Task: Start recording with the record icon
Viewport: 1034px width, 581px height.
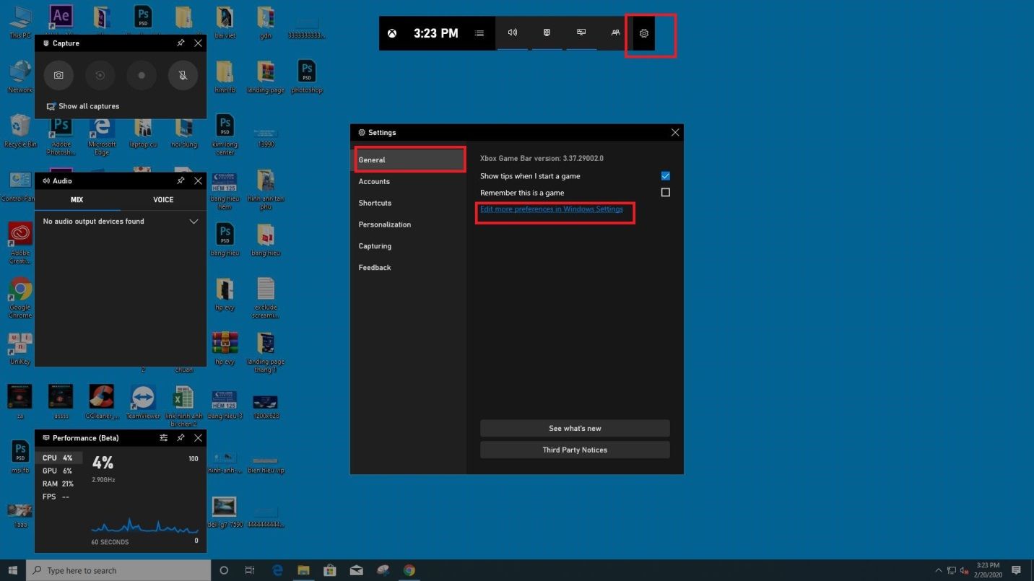Action: [141, 75]
